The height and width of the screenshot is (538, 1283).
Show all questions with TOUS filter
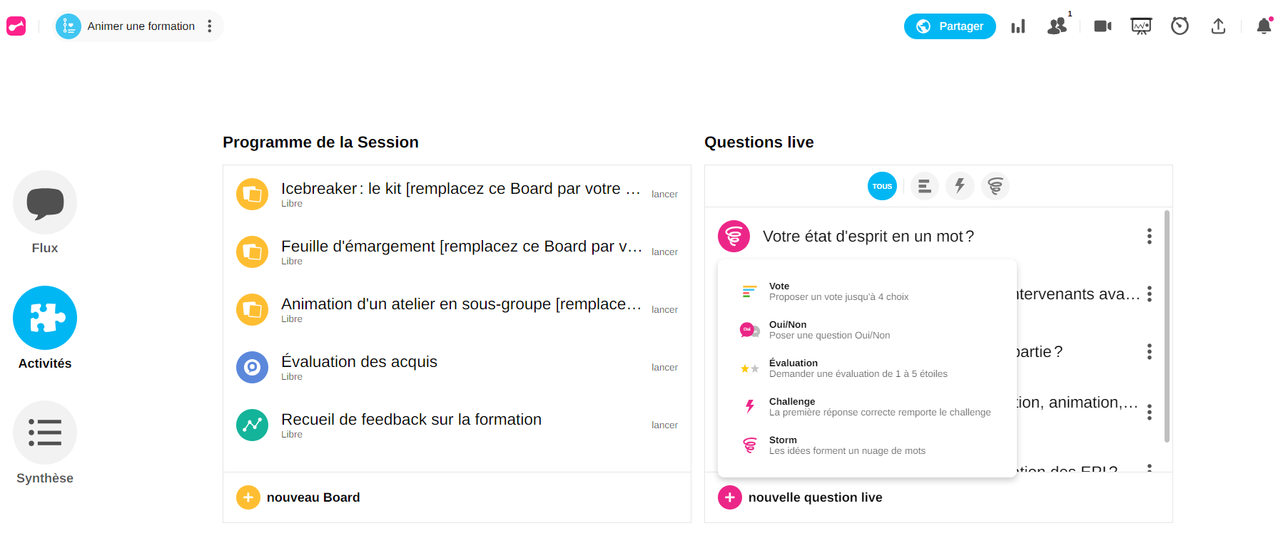(x=882, y=186)
